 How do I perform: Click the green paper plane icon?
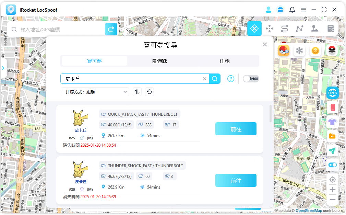coord(332,151)
